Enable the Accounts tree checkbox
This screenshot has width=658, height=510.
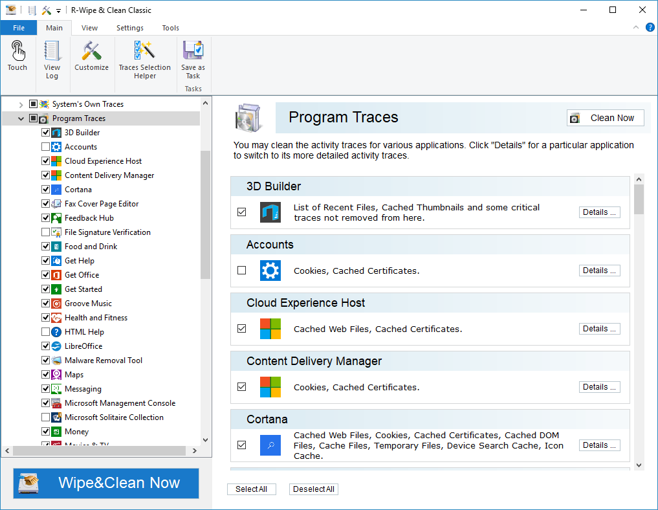coord(46,147)
